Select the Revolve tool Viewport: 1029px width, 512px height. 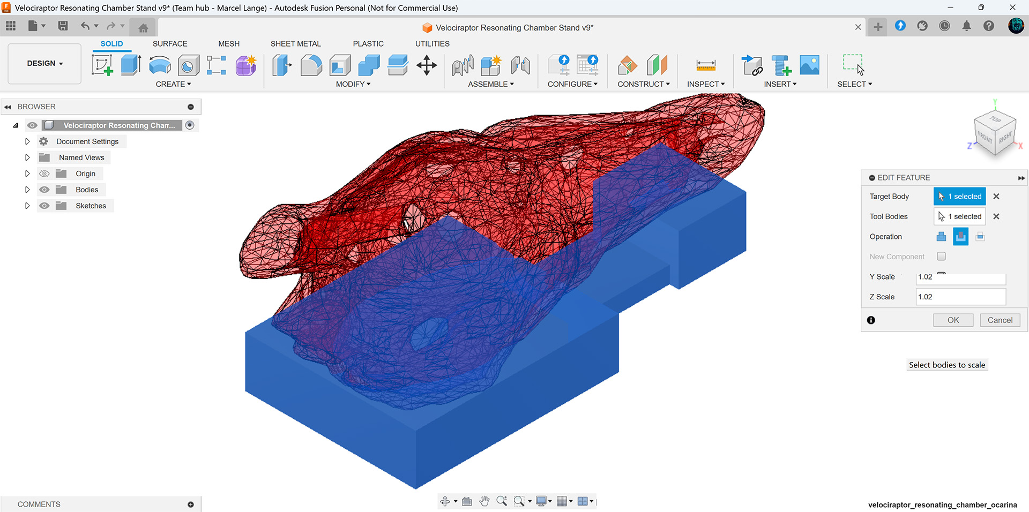pos(160,65)
